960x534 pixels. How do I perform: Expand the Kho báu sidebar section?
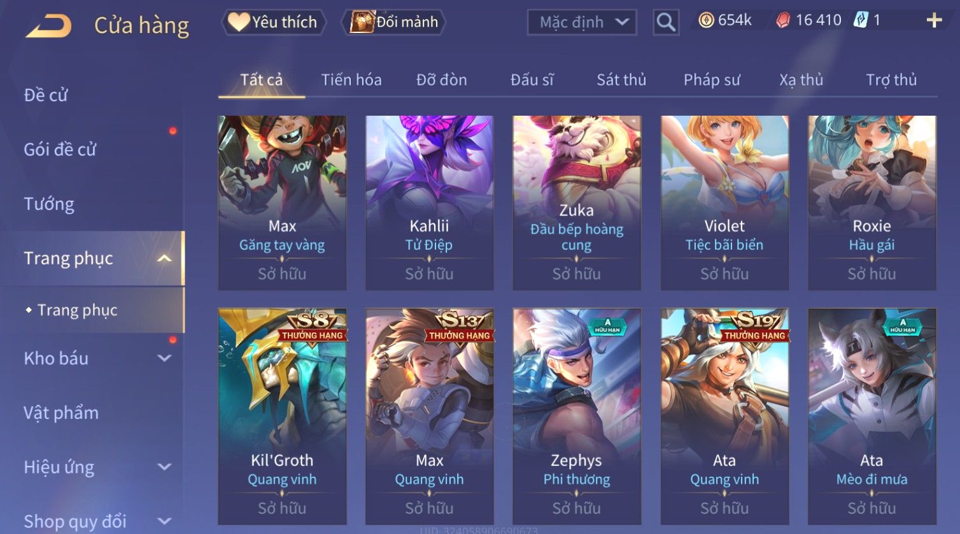click(x=164, y=358)
